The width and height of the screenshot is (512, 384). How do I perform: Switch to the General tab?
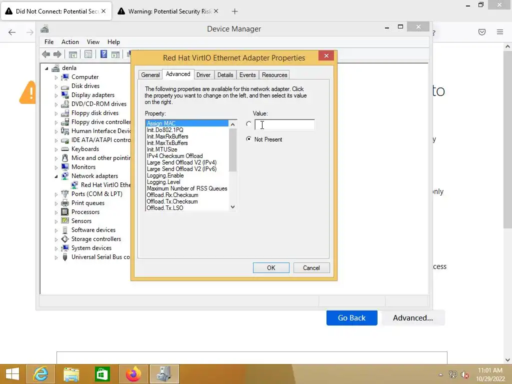(150, 75)
